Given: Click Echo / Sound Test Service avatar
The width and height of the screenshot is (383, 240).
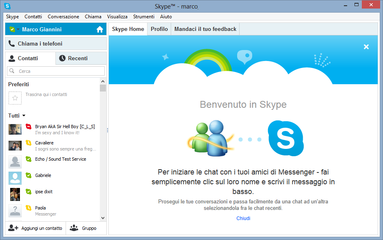Looking at the screenshot, I should [x=15, y=162].
